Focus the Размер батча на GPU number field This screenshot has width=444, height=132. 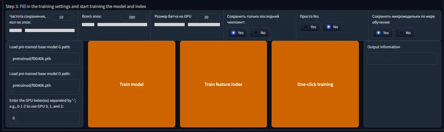(208, 17)
